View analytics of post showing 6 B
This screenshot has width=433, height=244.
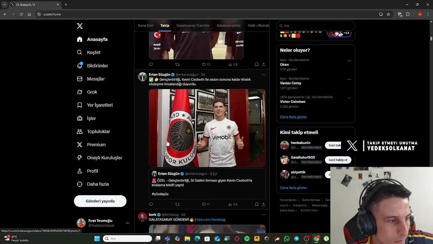pyautogui.click(x=233, y=204)
